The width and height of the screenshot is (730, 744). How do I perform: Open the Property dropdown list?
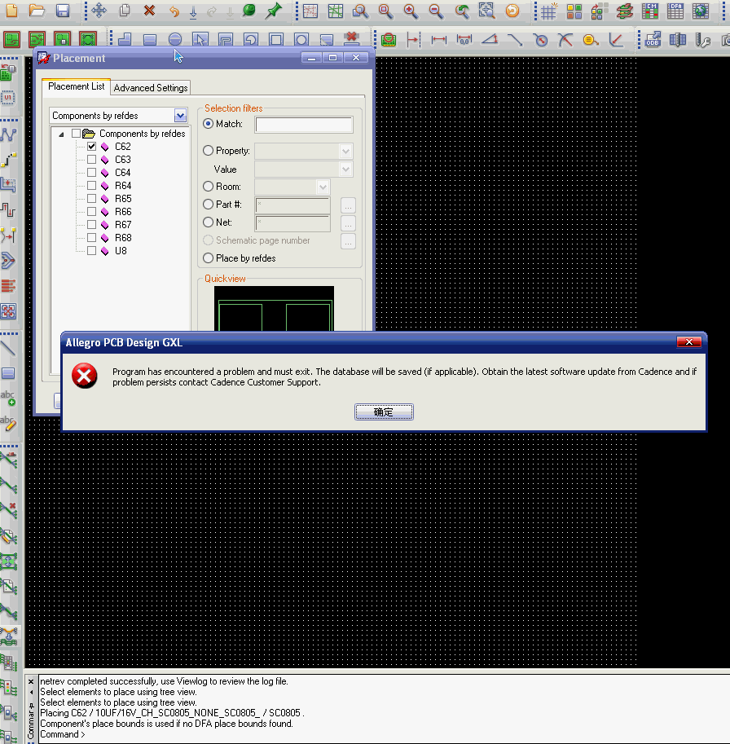pos(345,152)
